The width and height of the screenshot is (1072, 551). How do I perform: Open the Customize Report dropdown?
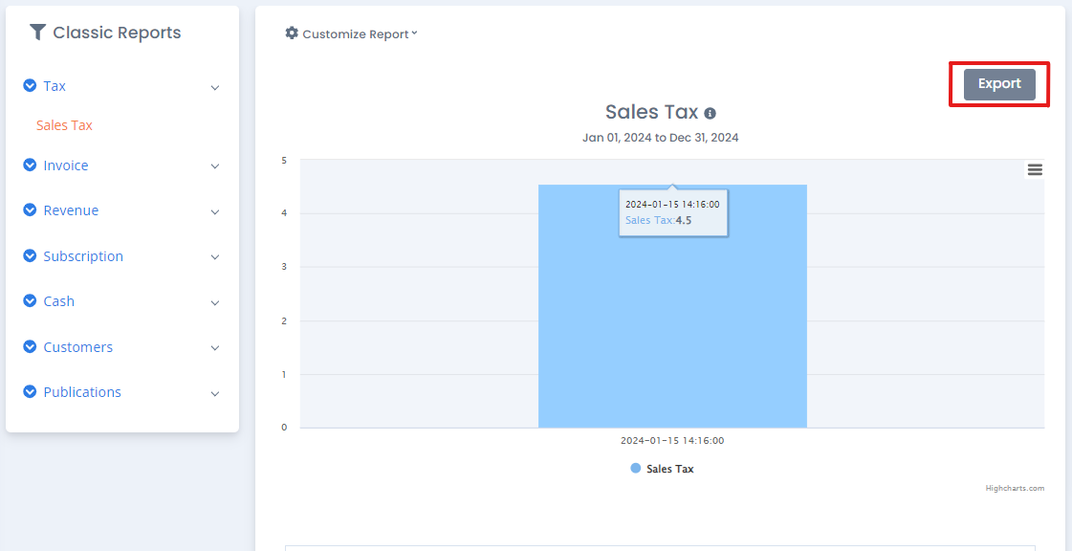click(351, 33)
